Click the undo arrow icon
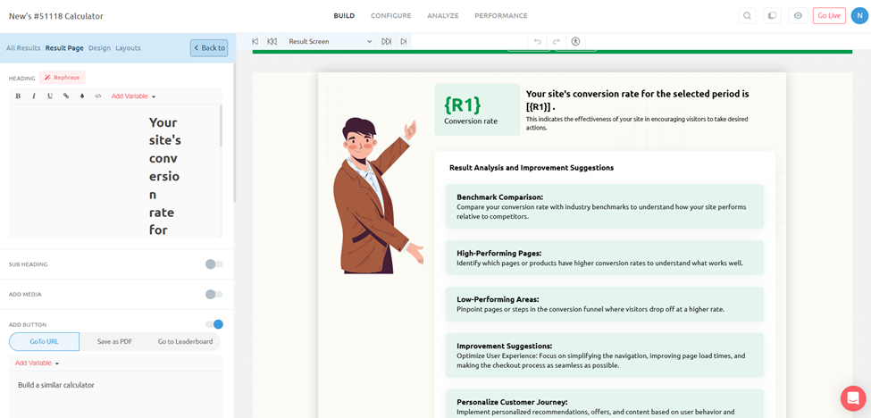The width and height of the screenshot is (871, 418). click(537, 42)
